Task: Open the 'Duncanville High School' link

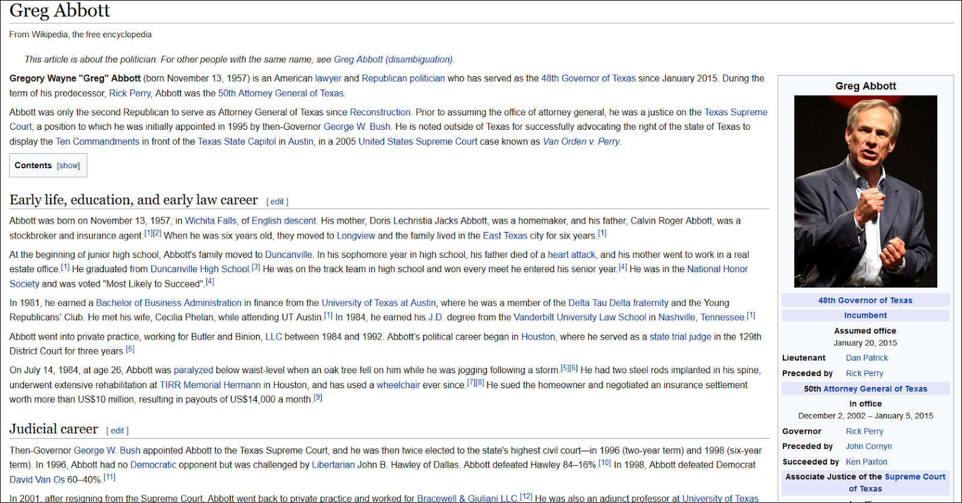Action: point(200,269)
